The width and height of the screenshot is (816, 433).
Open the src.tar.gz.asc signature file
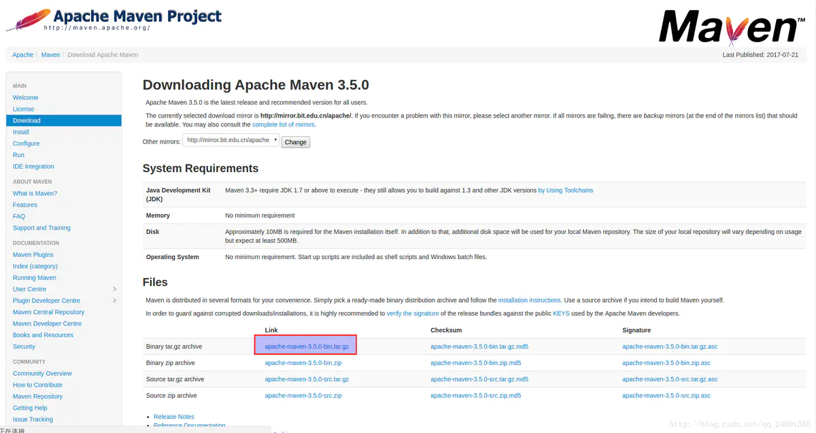(x=669, y=379)
